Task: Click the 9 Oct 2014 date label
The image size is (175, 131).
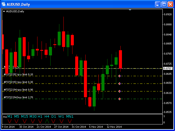Action: pos(8,127)
